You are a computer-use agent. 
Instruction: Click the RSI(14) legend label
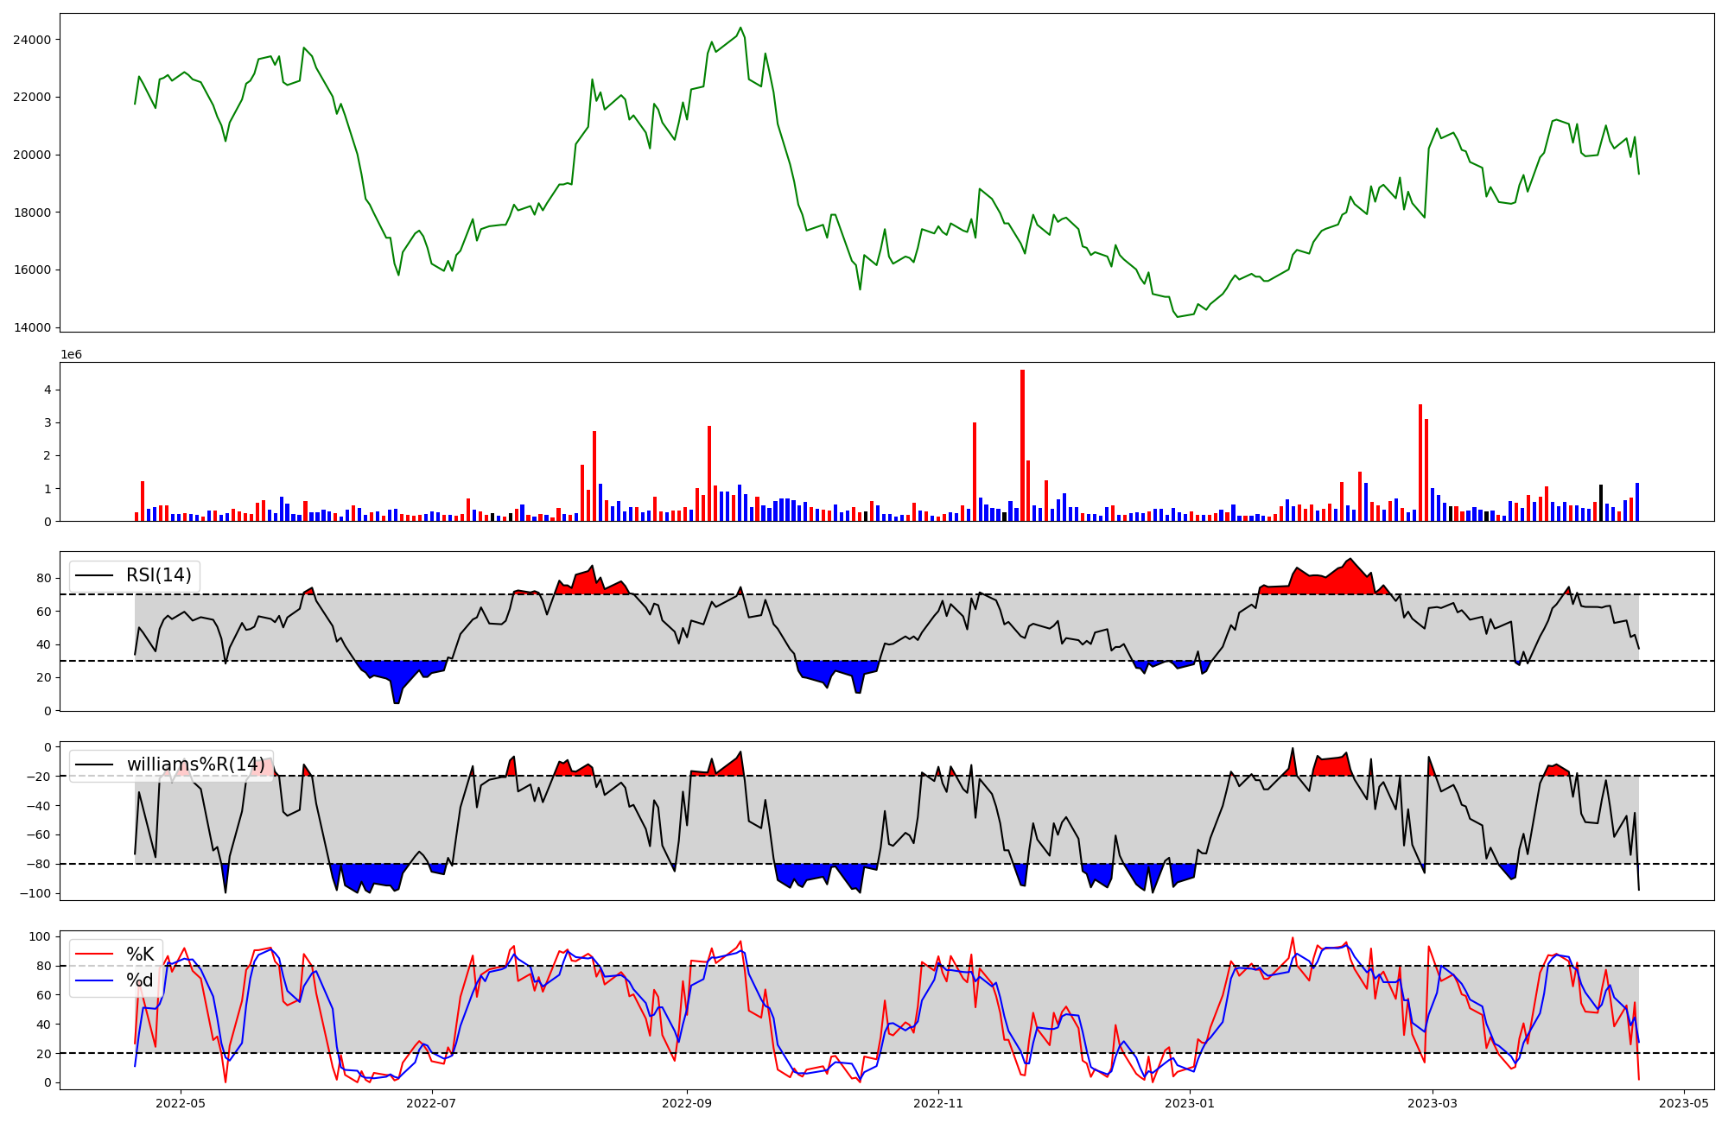point(159,575)
